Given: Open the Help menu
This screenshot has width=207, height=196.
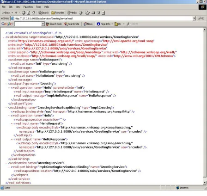Looking at the screenshot, I should pyautogui.click(x=47, y=7).
